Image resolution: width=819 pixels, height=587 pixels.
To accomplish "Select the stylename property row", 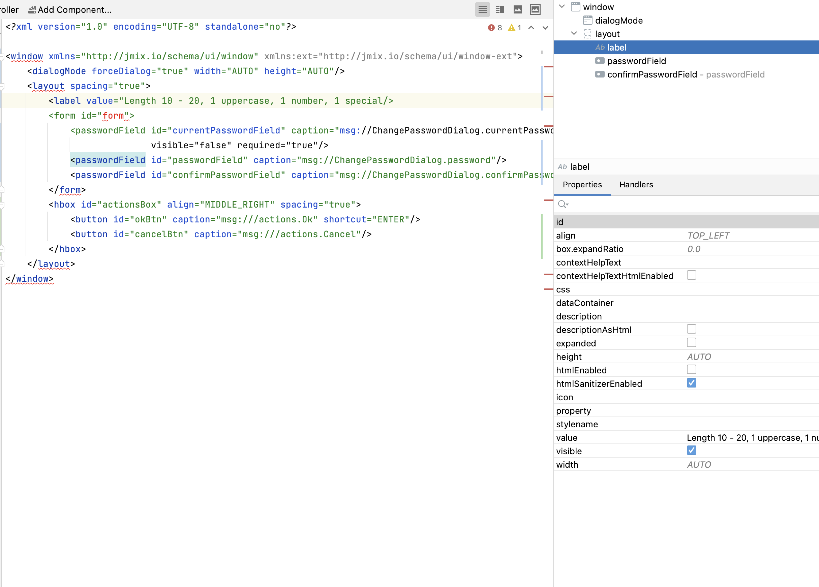I will (x=686, y=424).
